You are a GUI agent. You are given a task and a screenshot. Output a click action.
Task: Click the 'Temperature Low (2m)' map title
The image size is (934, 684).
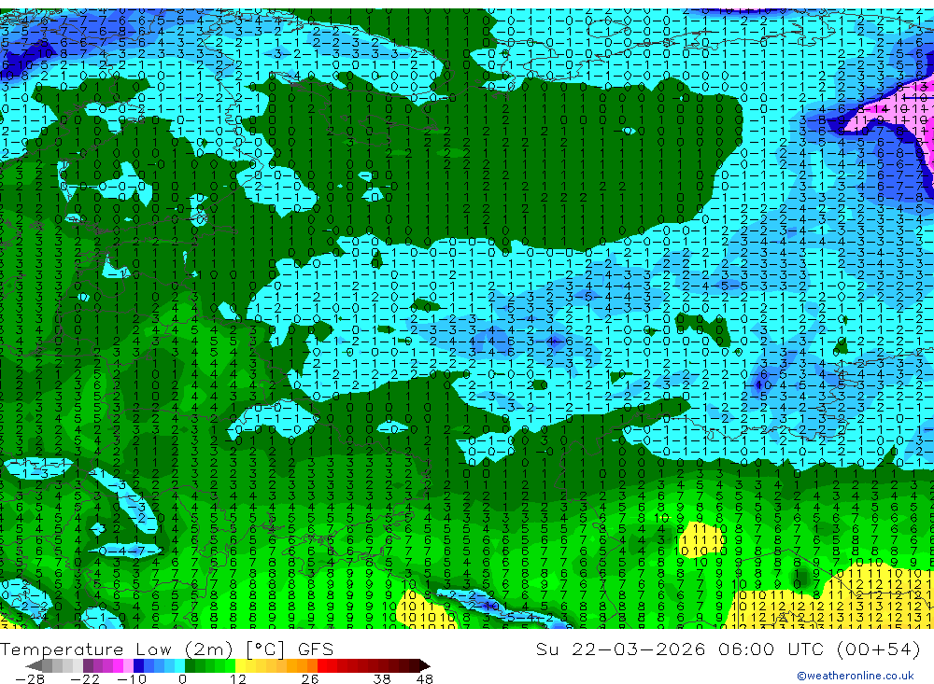[116, 649]
